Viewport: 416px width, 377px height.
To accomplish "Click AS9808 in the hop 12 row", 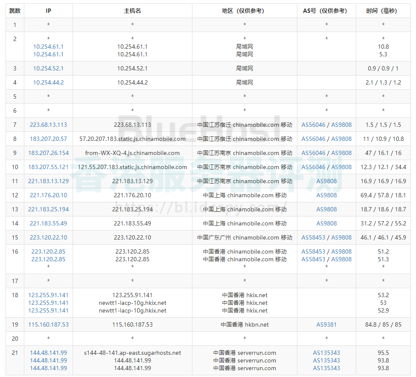I will (326, 195).
